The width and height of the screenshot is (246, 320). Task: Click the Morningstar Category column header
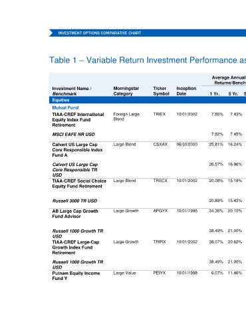pos(126,91)
